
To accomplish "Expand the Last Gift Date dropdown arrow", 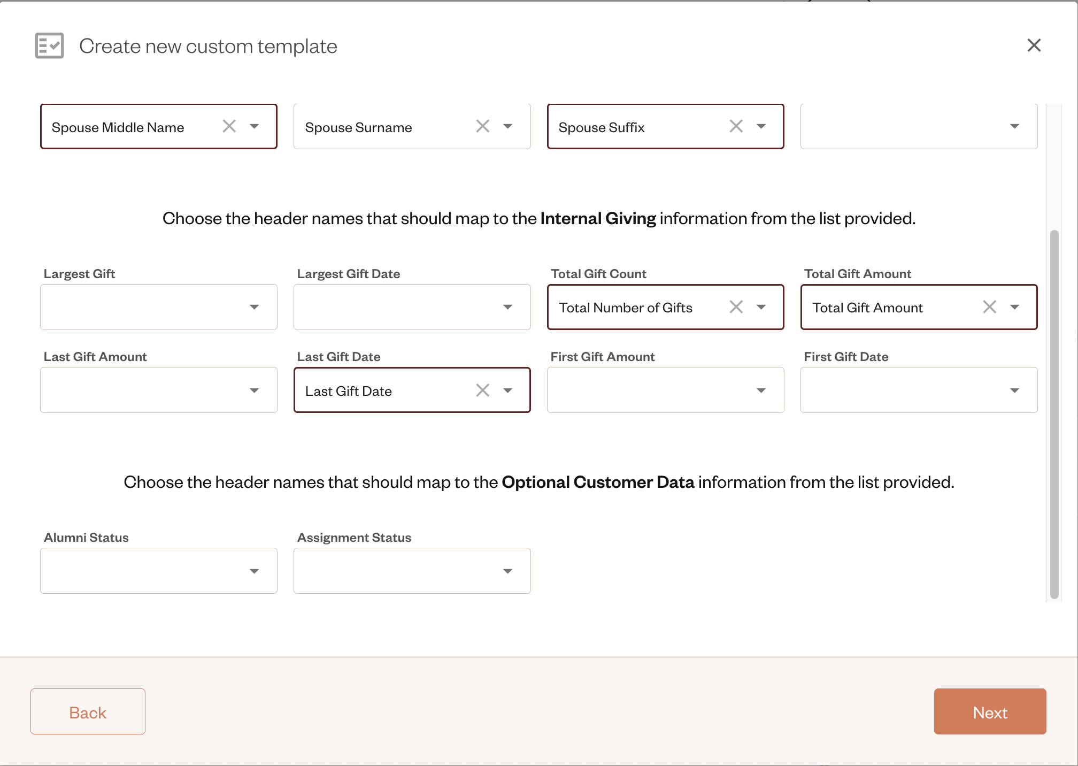I will (508, 390).
